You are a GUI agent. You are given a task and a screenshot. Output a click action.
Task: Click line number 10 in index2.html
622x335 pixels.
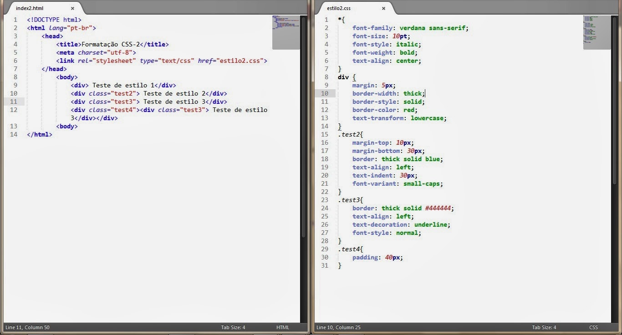(x=14, y=93)
